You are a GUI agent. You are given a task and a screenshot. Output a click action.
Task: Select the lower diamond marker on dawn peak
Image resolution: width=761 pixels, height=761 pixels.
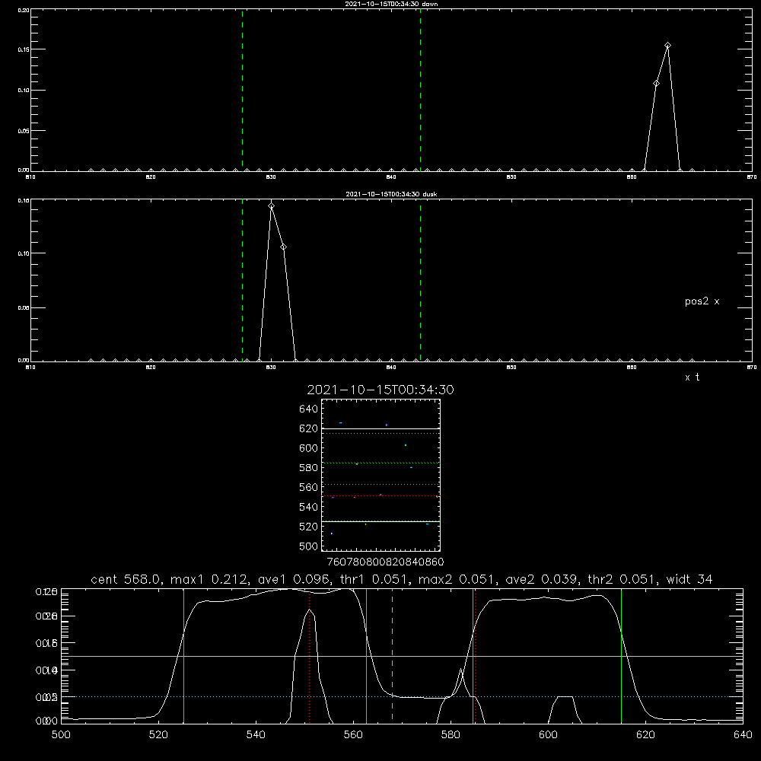tap(656, 84)
